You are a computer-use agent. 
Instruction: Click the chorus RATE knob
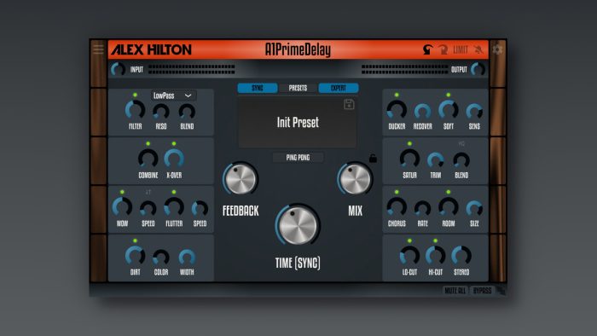[423, 209]
